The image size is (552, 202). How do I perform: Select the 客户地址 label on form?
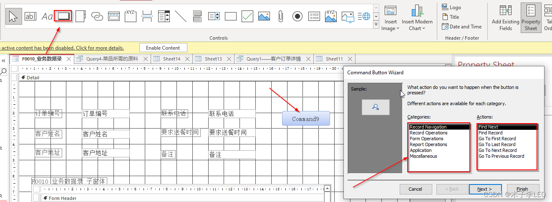(x=48, y=153)
